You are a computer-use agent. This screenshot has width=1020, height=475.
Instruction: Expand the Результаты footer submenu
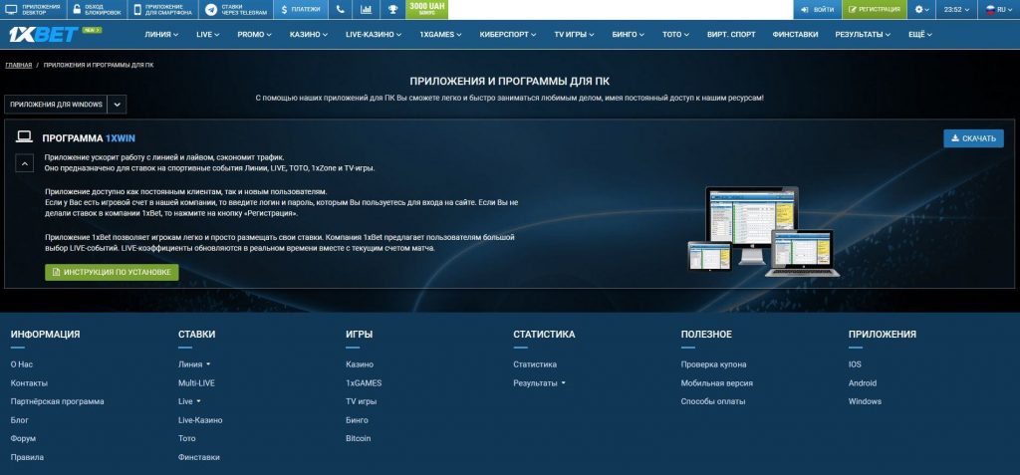[539, 383]
